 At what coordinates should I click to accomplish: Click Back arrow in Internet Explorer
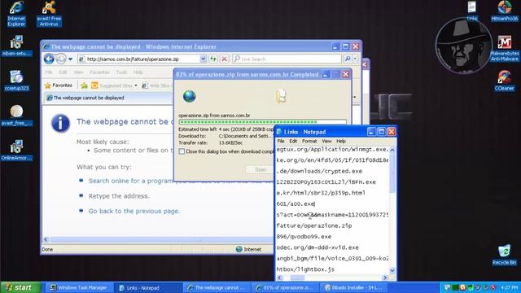49,59
